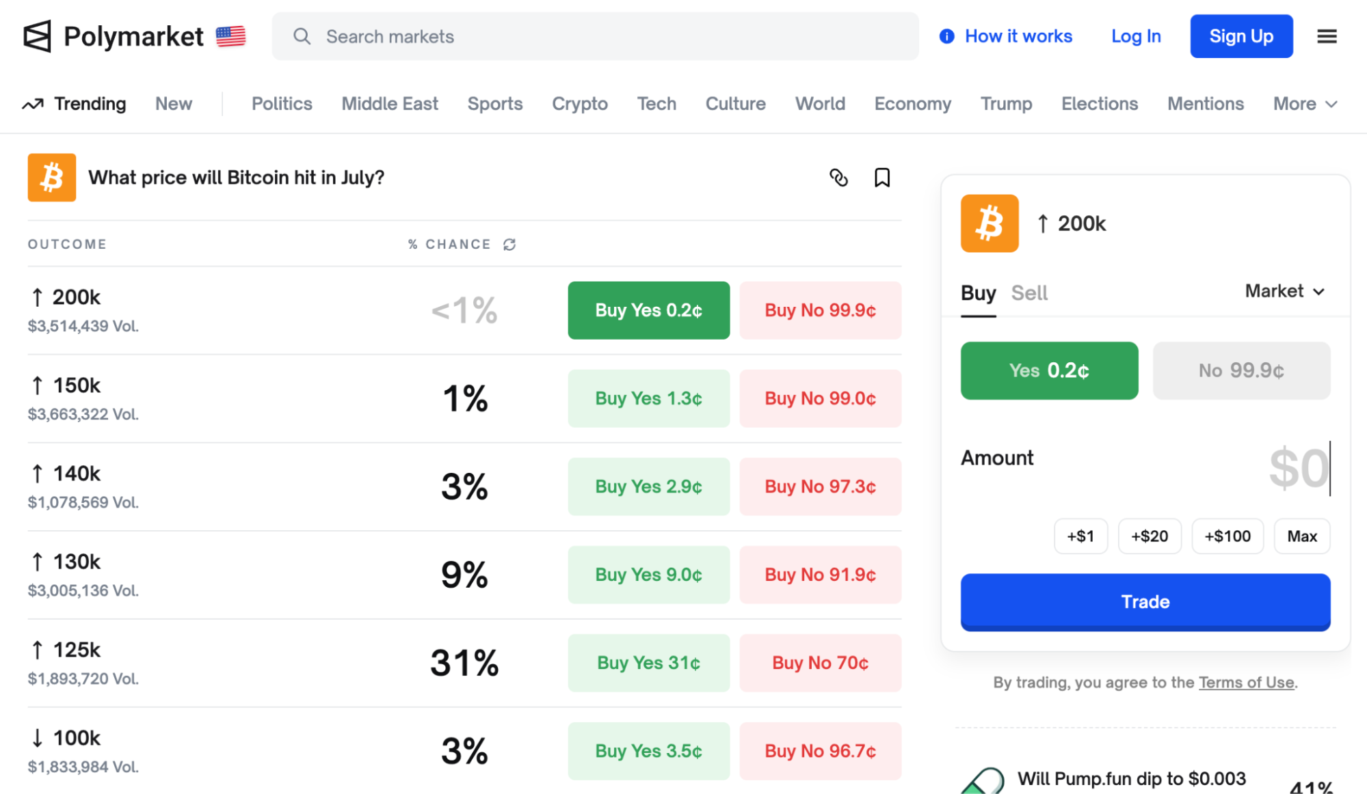1367x794 pixels.
Task: Add +$20 to amount
Action: click(x=1150, y=536)
